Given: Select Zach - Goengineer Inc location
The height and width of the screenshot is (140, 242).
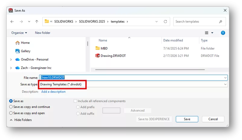Looking at the screenshot, I should pyautogui.click(x=33, y=68).
